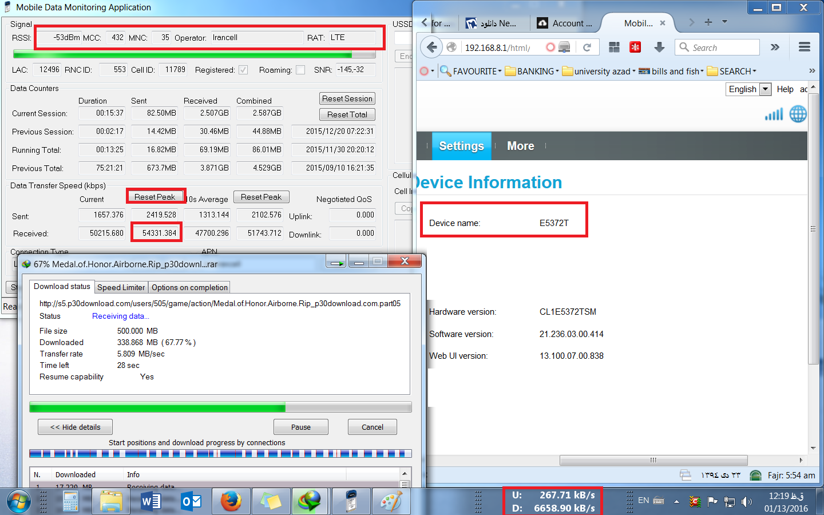
Task: Launch Calculator from the taskbar
Action: coord(71,502)
